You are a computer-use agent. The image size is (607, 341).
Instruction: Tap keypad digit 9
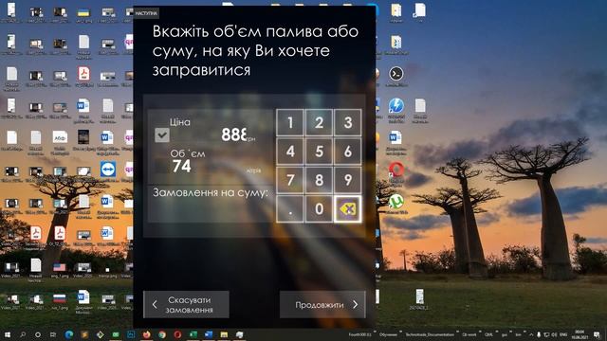coord(348,180)
